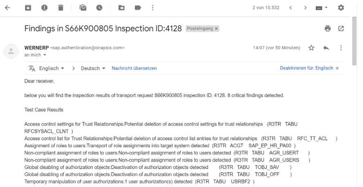Image resolution: width=363 pixels, height=187 pixels.
Task: Click the 'Nachricht übersetzen' link
Action: [134, 68]
